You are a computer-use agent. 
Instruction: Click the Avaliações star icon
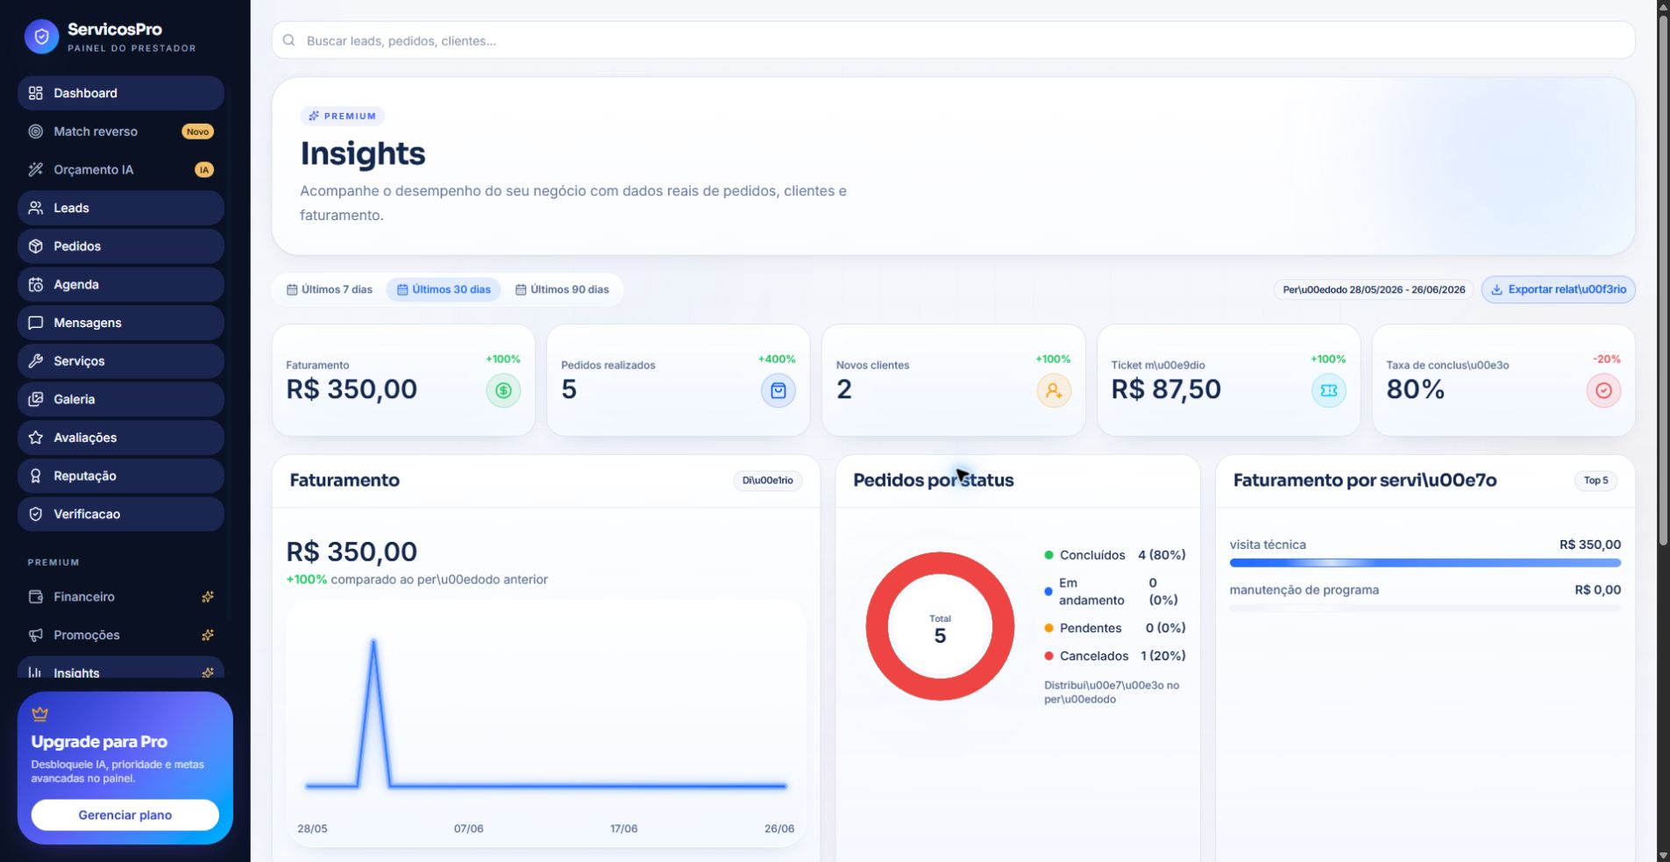[36, 438]
